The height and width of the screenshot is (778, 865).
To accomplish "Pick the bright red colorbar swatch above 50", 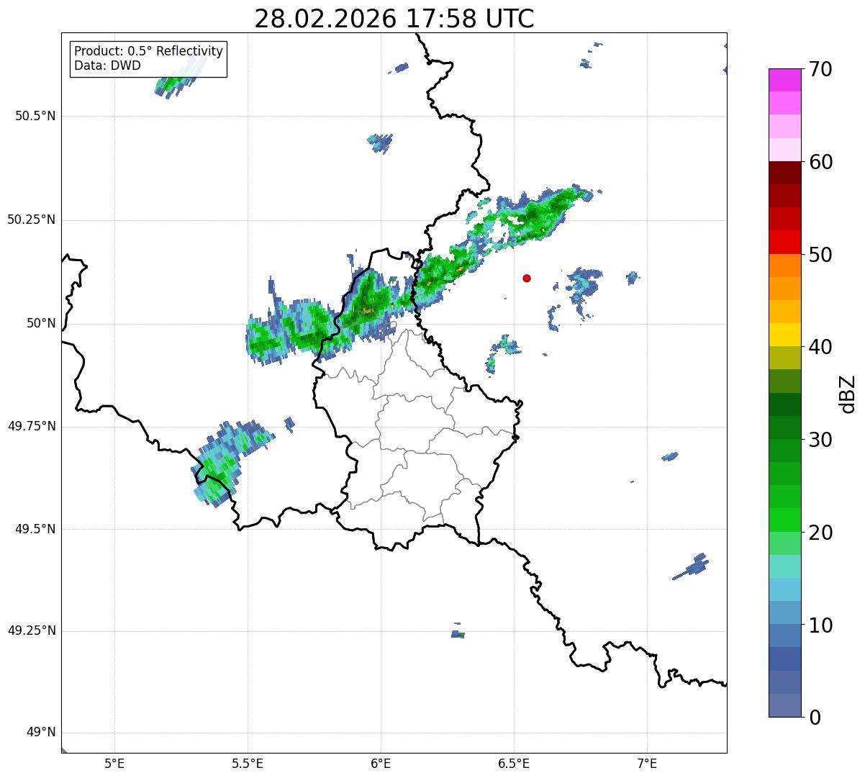I will 785,243.
